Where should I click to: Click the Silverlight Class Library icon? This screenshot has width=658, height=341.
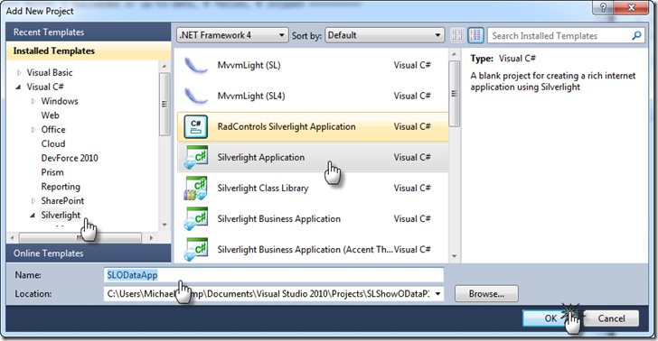[196, 189]
